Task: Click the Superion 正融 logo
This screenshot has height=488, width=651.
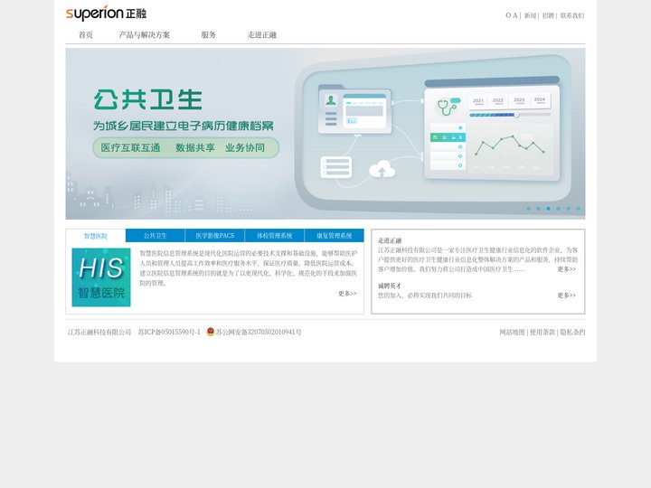Action: (107, 14)
